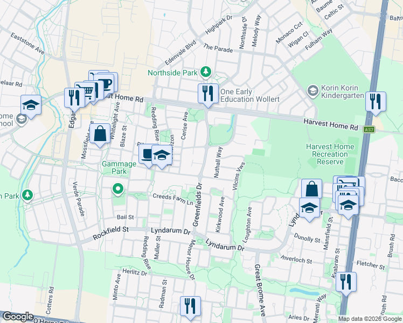The width and height of the screenshot is (403, 323).
Task: Select Harvest Home Recreation Reserve label
Action: (x=330, y=154)
